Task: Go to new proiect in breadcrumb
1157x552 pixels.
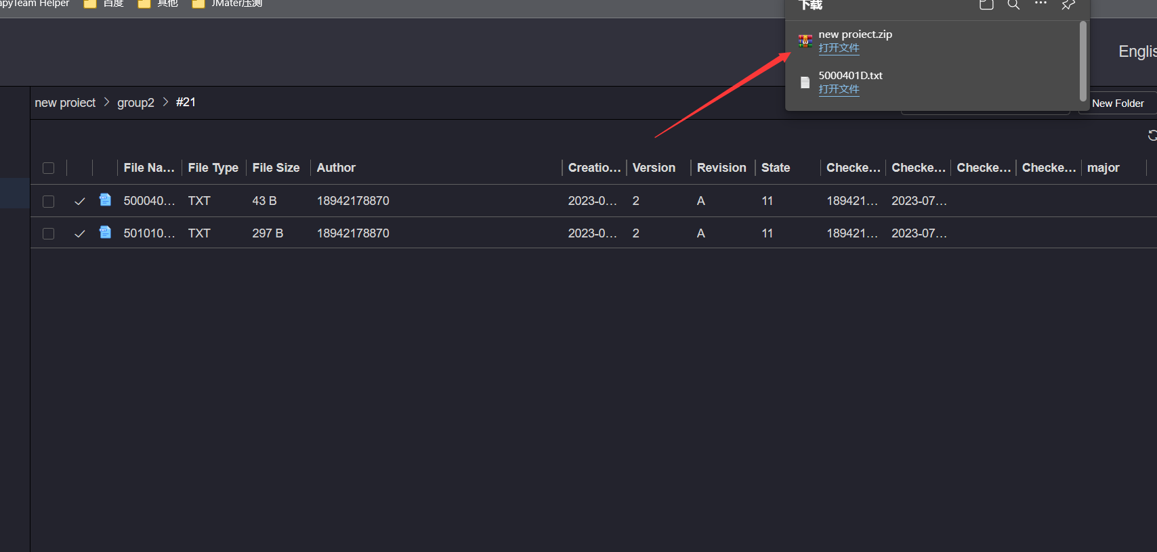Action: point(65,103)
